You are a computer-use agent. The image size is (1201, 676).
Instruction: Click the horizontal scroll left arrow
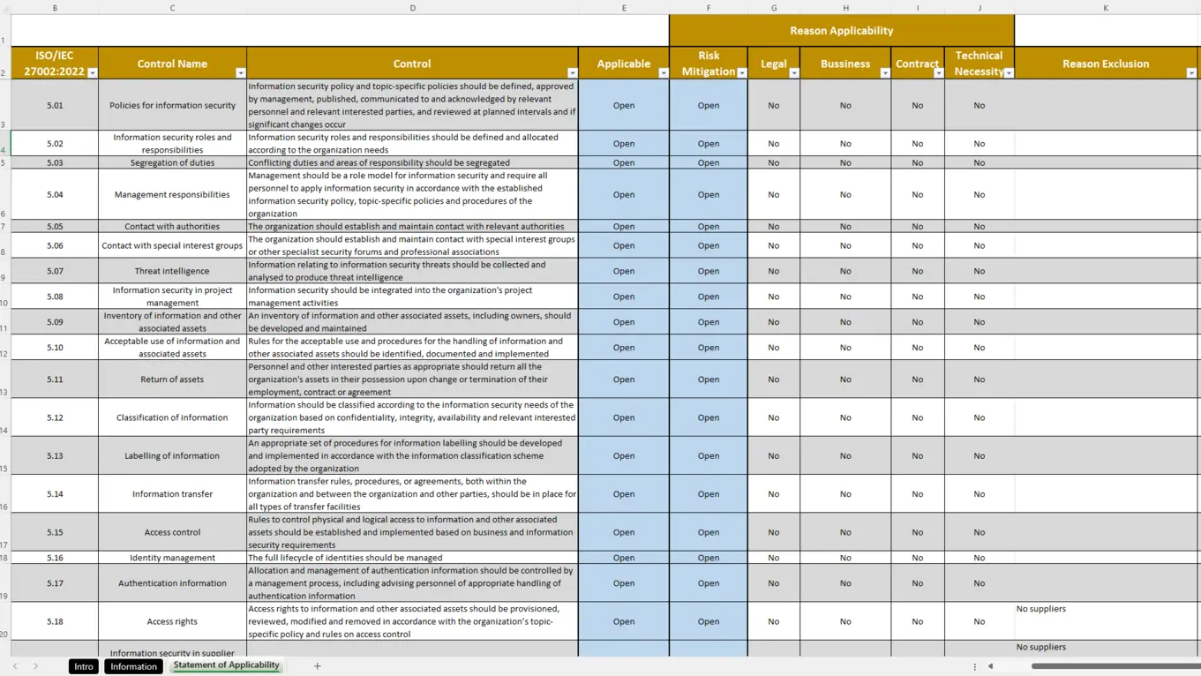click(990, 666)
